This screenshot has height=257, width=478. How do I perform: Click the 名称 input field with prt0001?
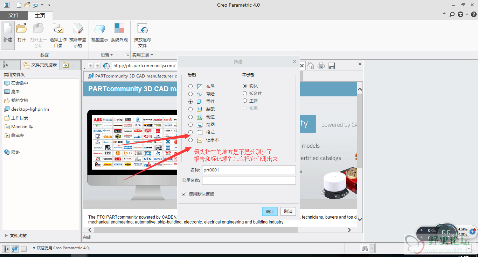point(249,170)
